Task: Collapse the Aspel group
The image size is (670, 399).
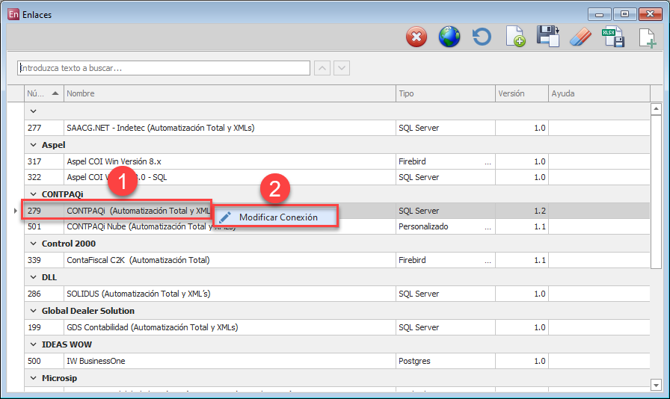Action: coord(34,145)
